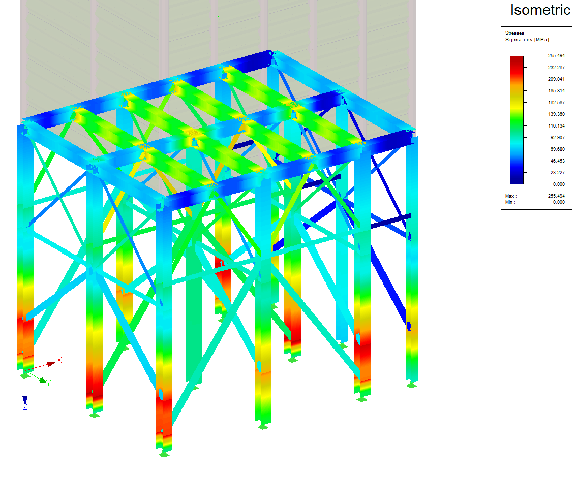The width and height of the screenshot is (577, 504).
Task: Click the green Y axis label
Action: tap(49, 383)
